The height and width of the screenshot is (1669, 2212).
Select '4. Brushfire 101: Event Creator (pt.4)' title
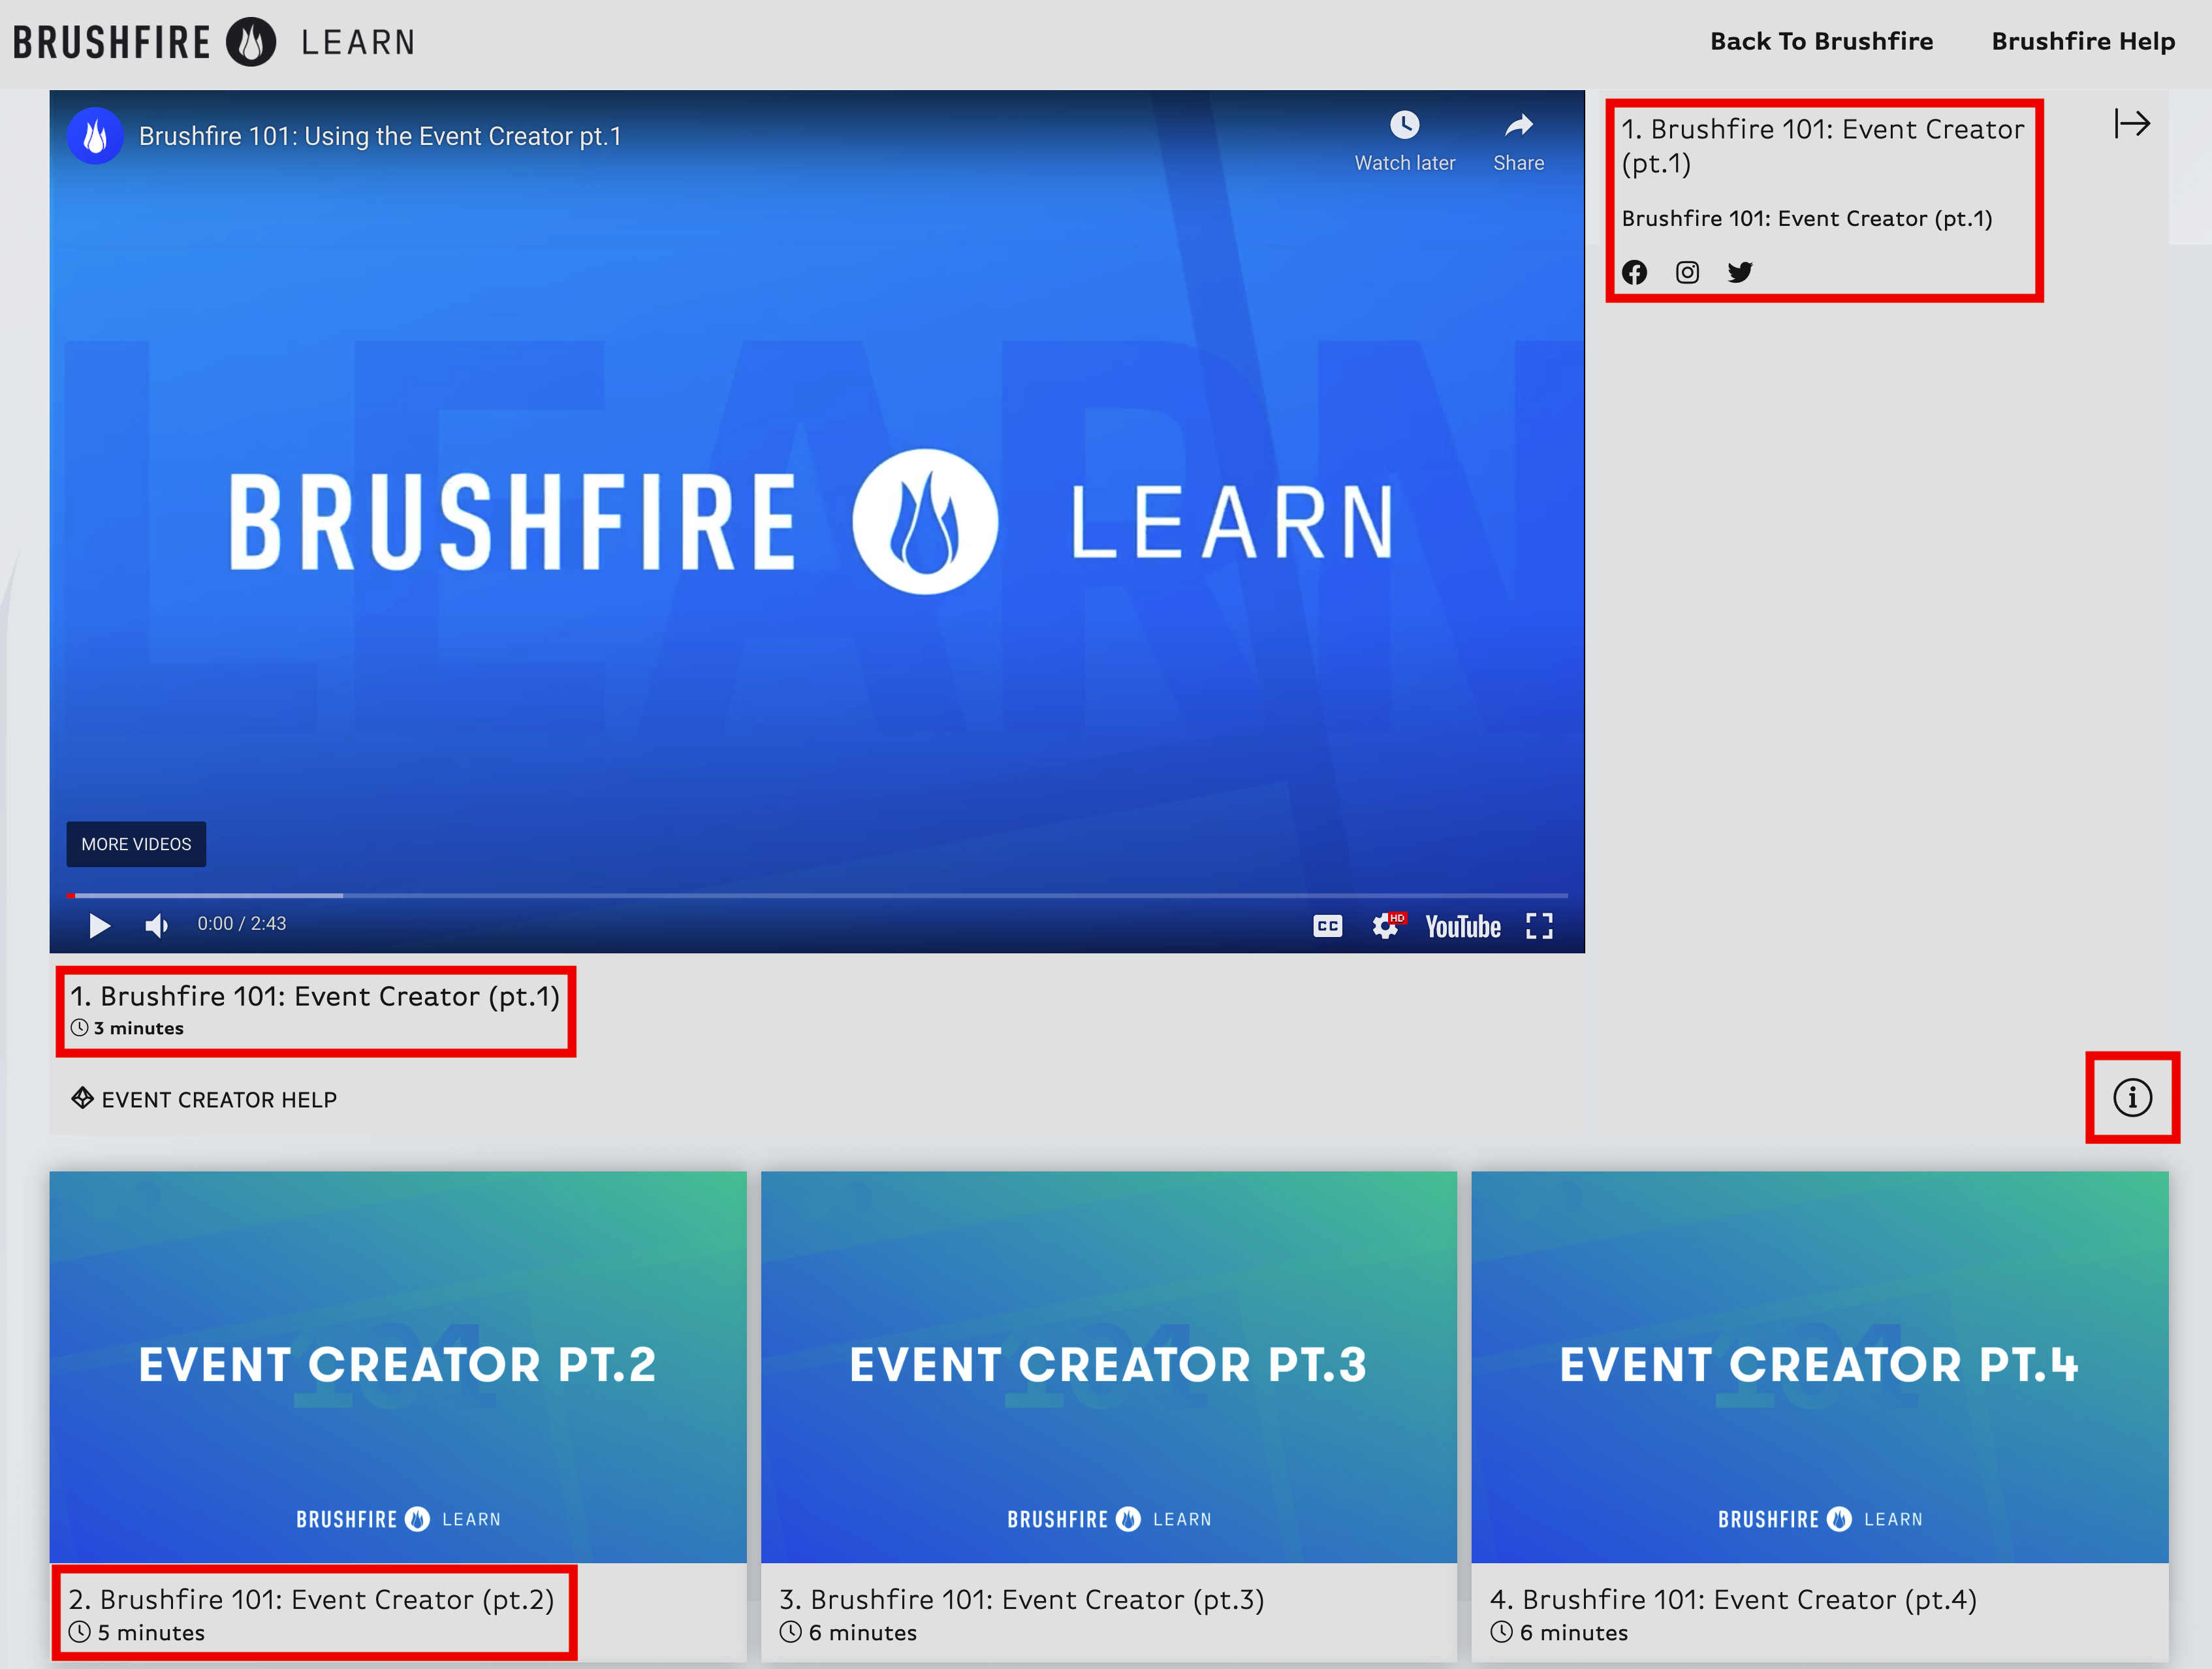(x=1733, y=1599)
